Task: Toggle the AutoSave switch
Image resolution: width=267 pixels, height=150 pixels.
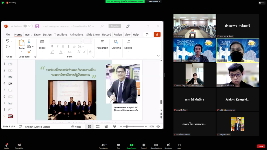Action: tap(27, 26)
